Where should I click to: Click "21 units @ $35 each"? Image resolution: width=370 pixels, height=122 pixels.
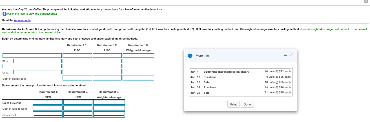point(278,93)
